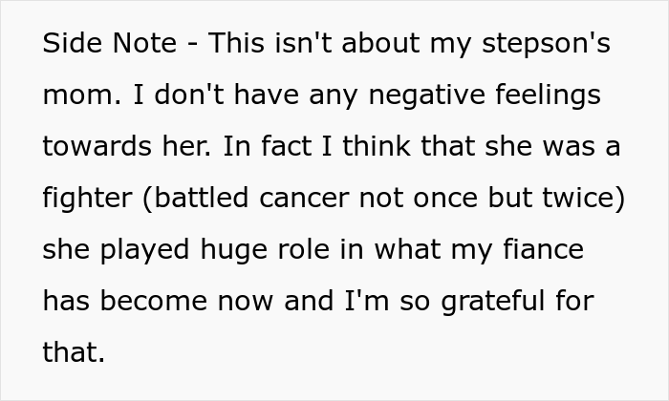Click the word 'huge'
This screenshot has width=669, height=401.
(x=234, y=250)
